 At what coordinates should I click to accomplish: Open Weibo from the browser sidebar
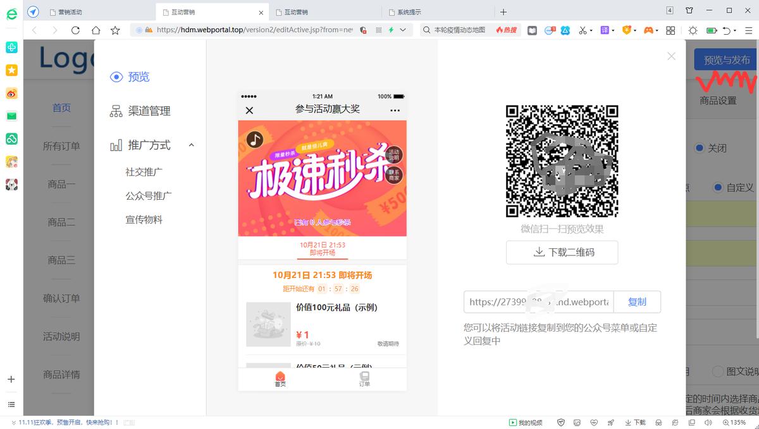(x=11, y=93)
